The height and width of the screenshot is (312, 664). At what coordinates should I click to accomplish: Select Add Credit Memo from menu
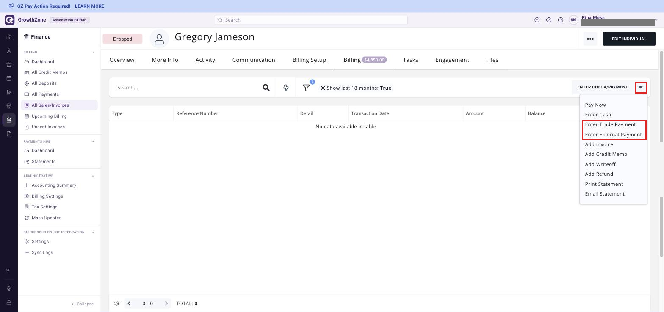[x=606, y=154]
